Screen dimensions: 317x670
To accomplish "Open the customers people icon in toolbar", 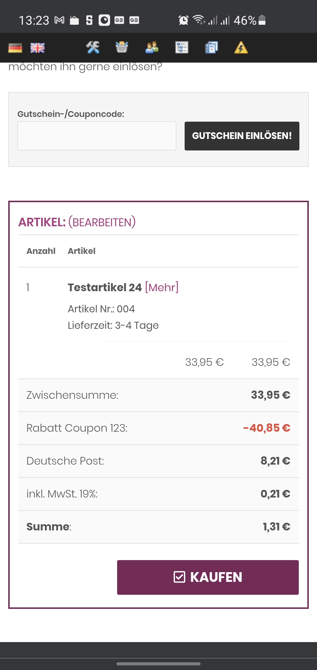I will (152, 47).
